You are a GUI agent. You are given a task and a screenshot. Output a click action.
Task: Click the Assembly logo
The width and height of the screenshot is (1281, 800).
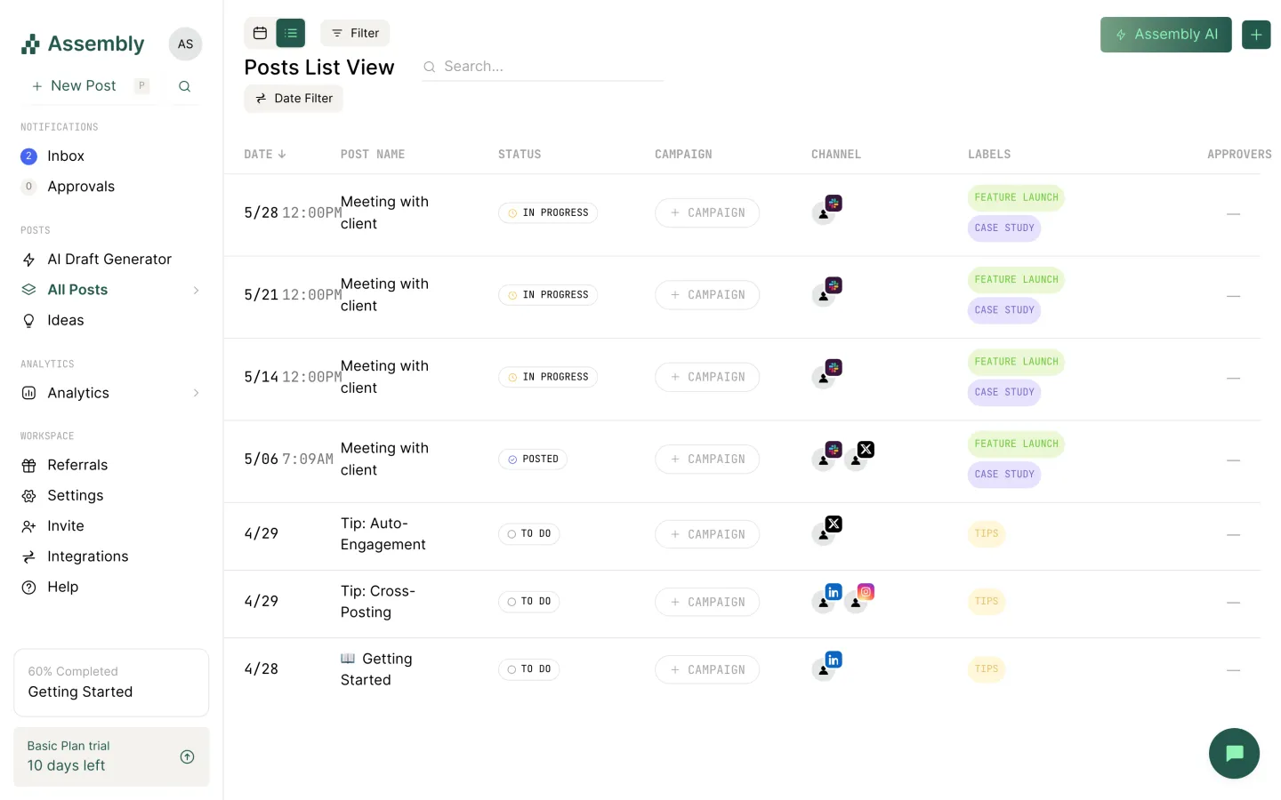coord(83,44)
